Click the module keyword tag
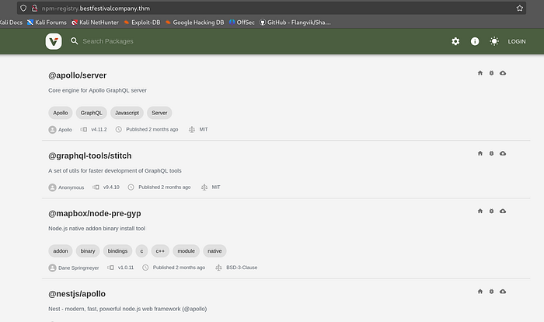 point(186,250)
